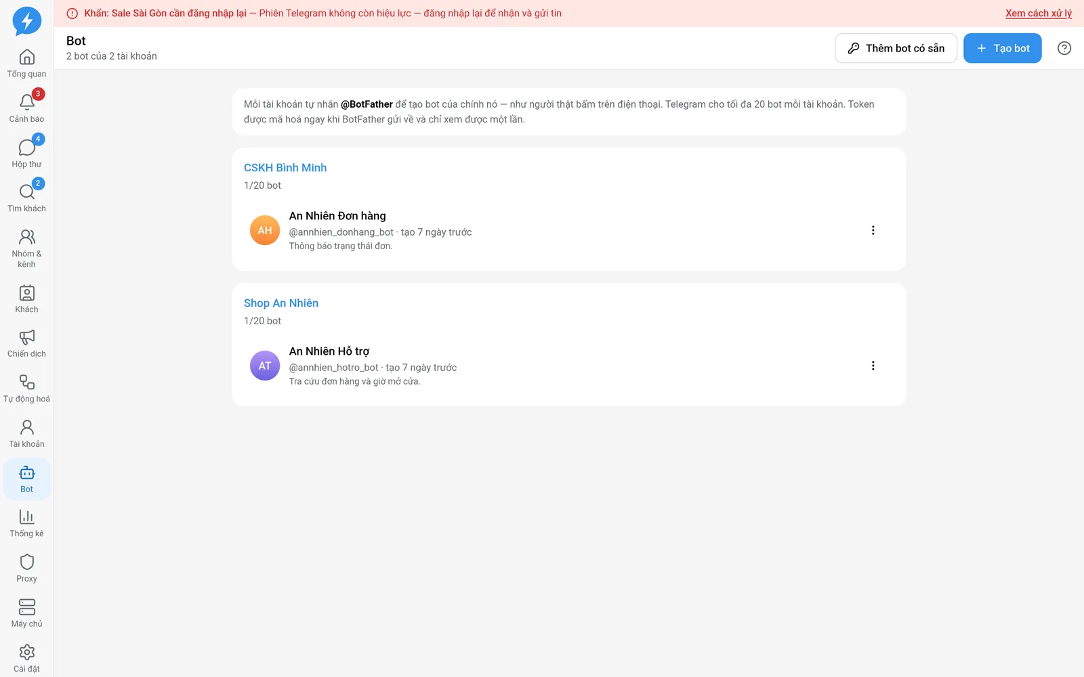The width and height of the screenshot is (1084, 677).
Task: Click the urgent Sale Sài Gòn banner message
Action: pos(323,14)
